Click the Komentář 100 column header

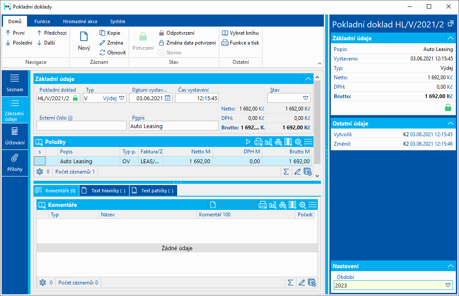(x=246, y=215)
